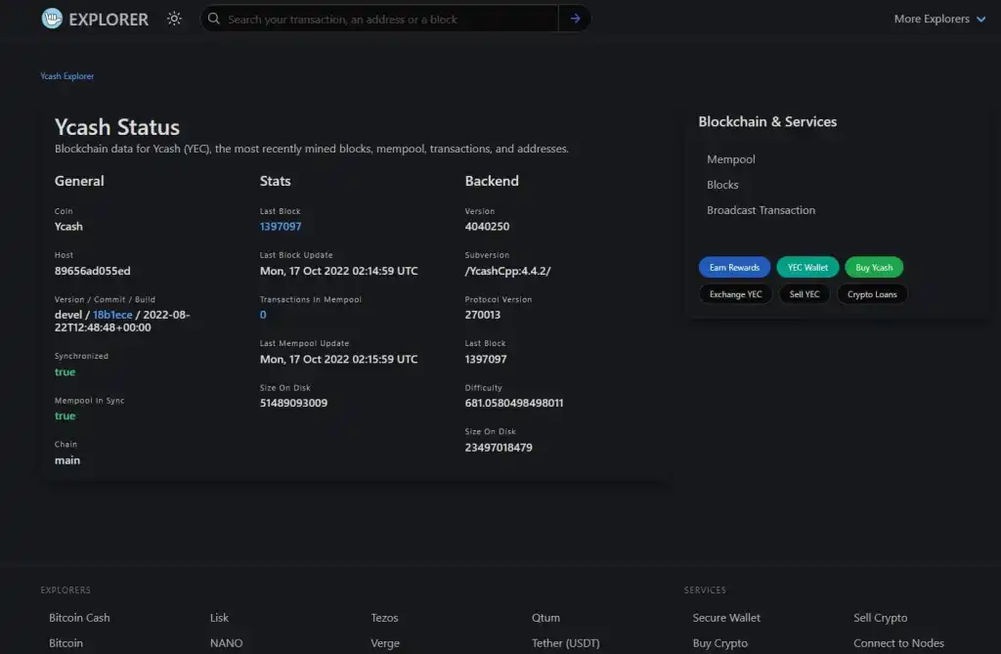Click the mempool transactions count 0

(263, 315)
